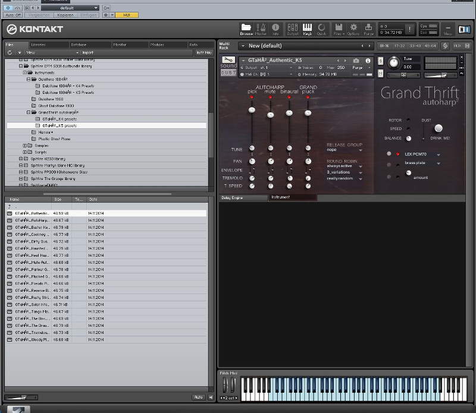
Task: Click the camera snapshot icon
Action: [x=356, y=61]
